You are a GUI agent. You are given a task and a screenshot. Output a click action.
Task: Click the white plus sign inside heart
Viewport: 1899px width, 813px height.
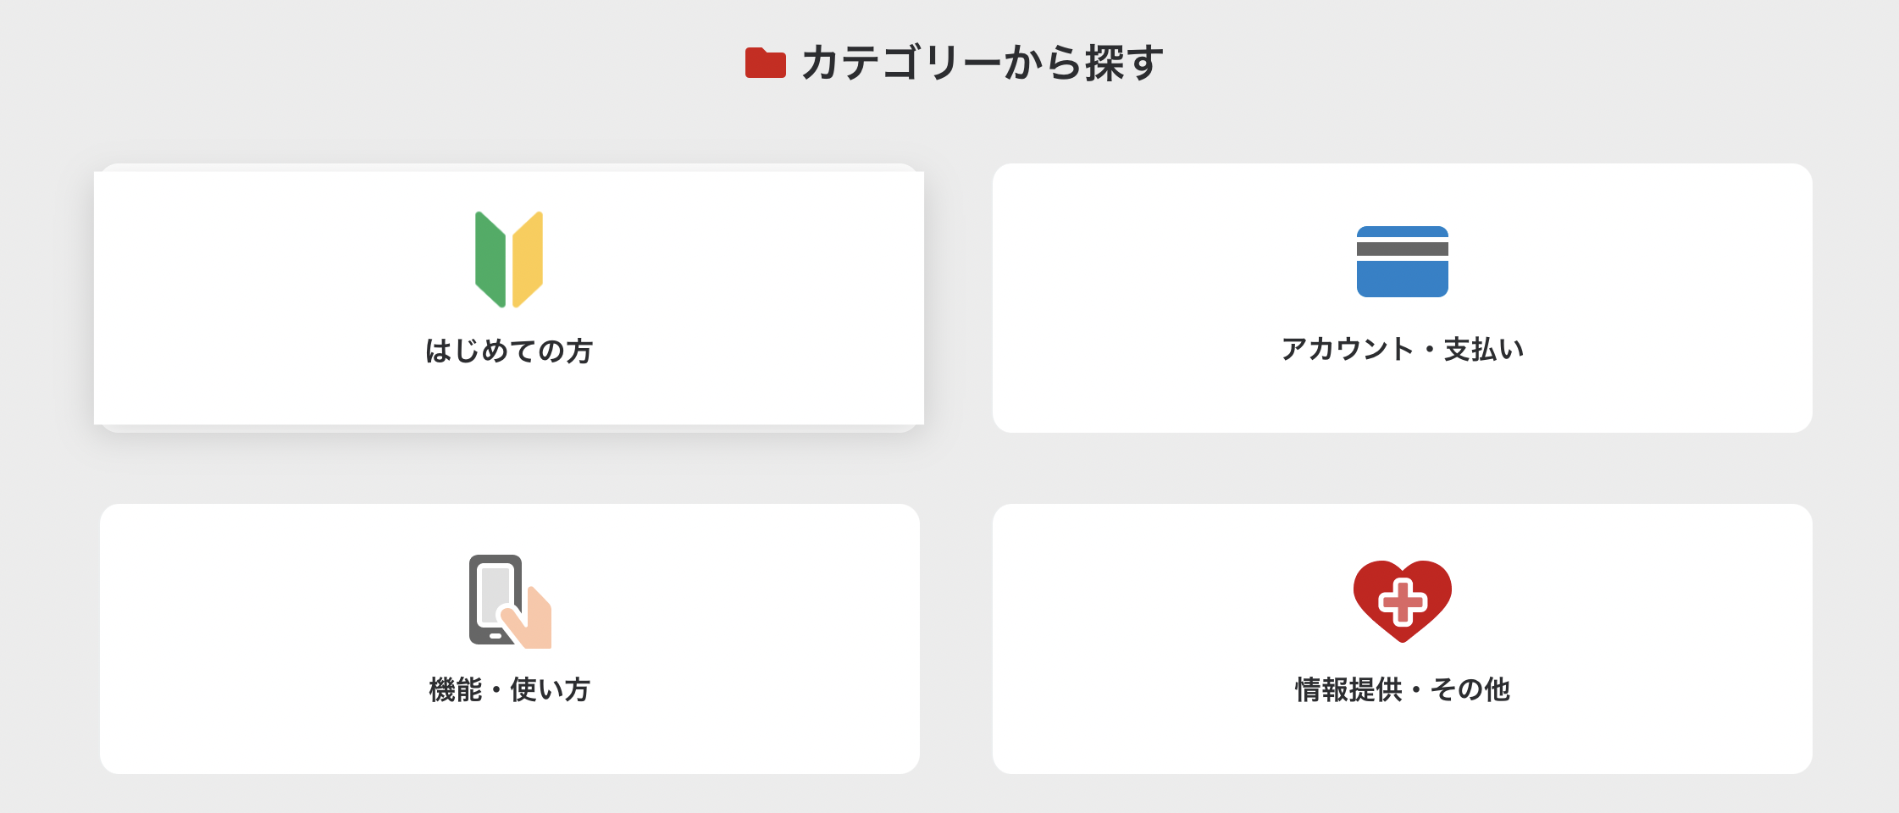(1403, 602)
